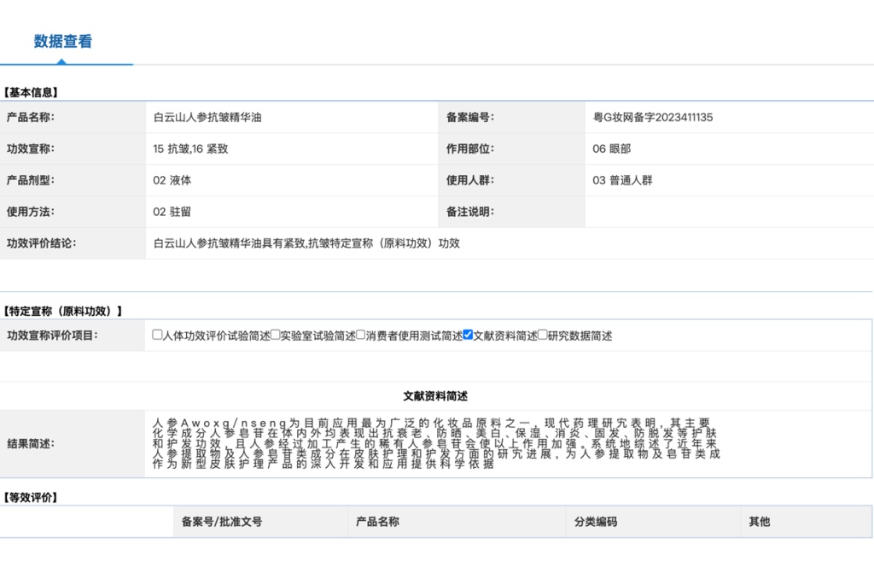Click the 备案号/批准文号 column header
The width and height of the screenshot is (874, 561).
click(x=222, y=522)
